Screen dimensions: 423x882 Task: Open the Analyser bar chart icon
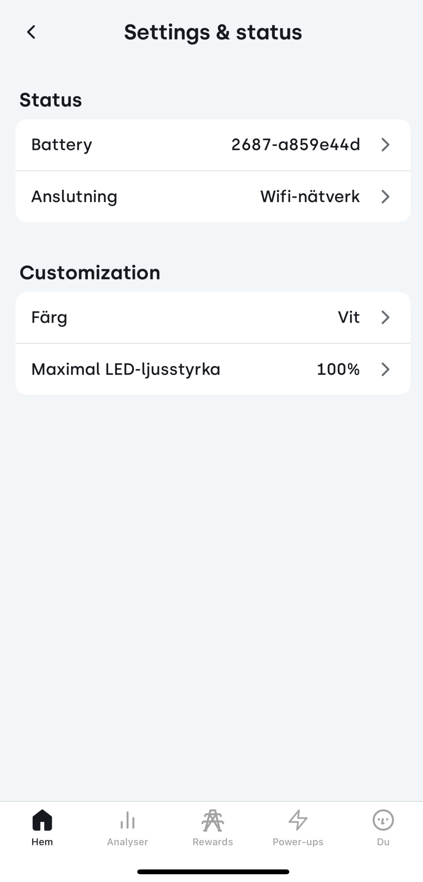click(x=128, y=820)
